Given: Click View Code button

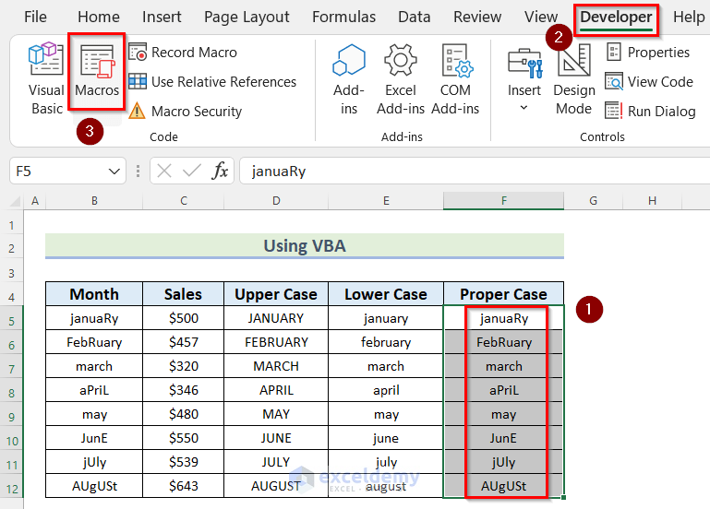Looking at the screenshot, I should [649, 82].
